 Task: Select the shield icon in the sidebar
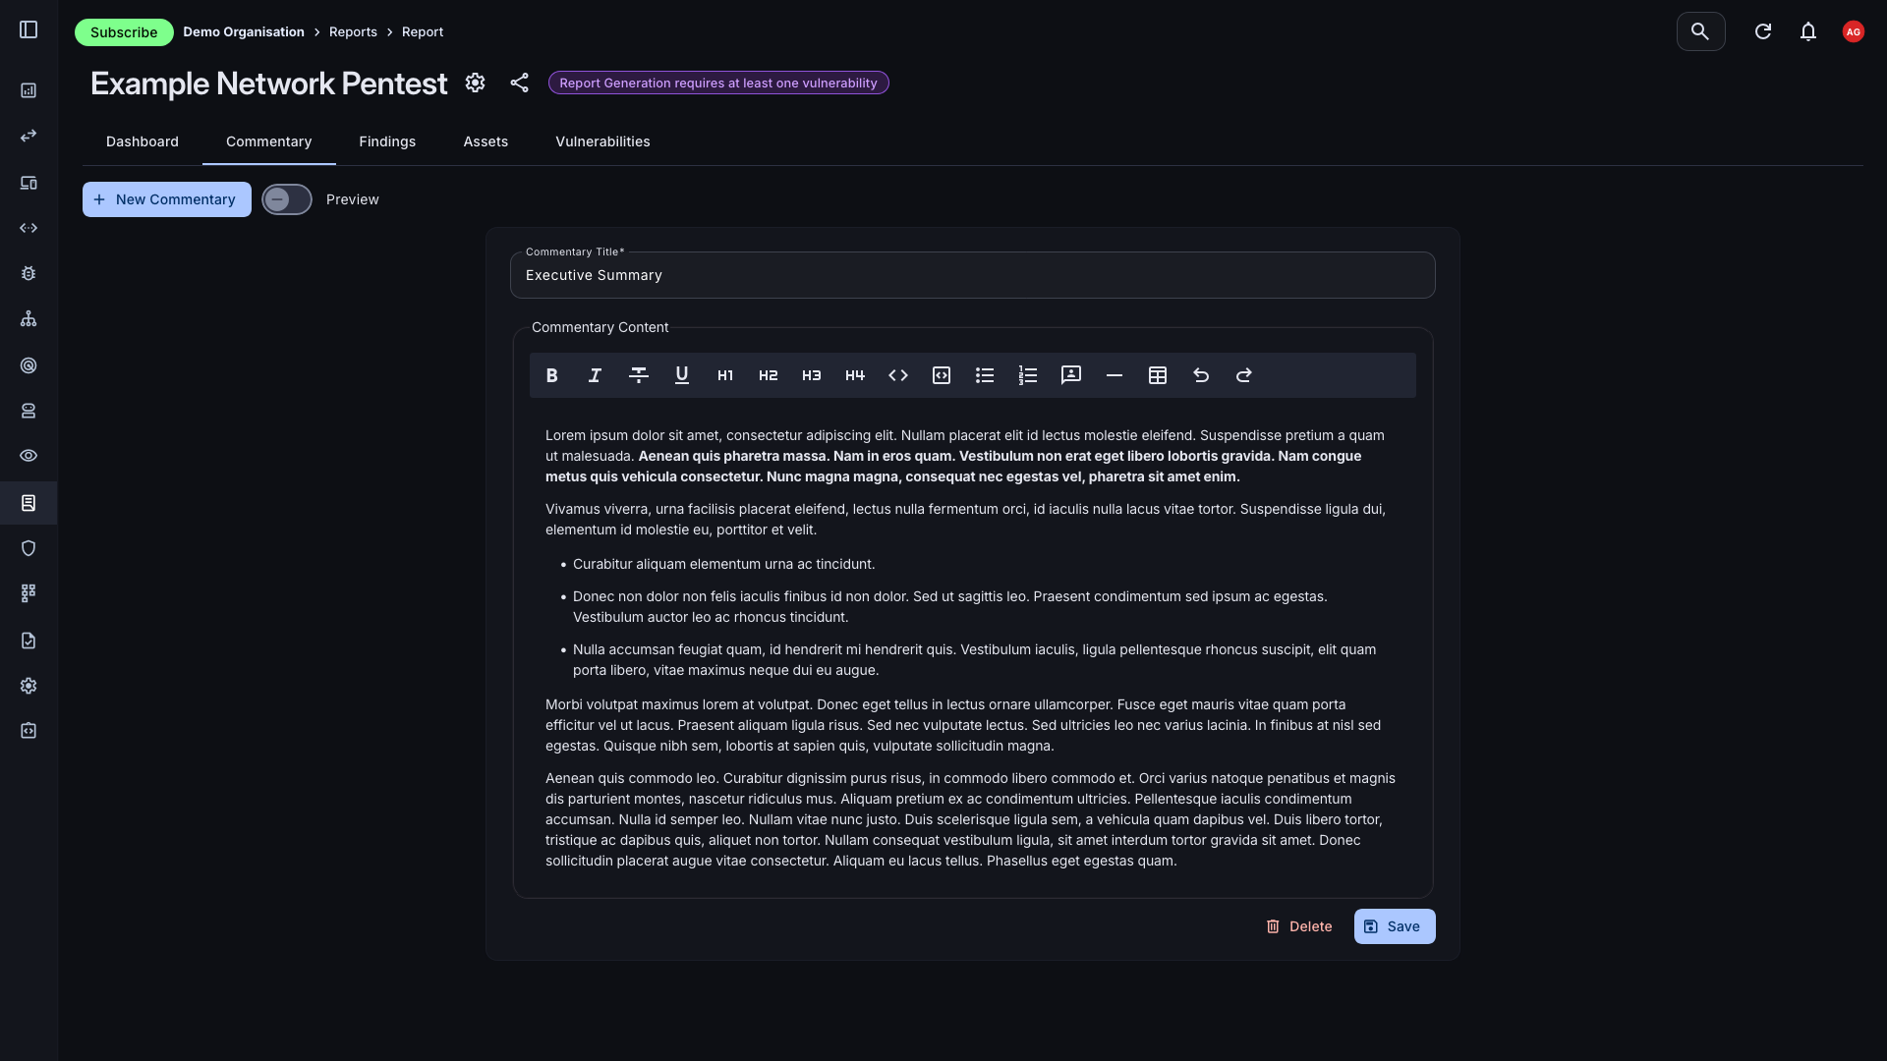[x=29, y=548]
